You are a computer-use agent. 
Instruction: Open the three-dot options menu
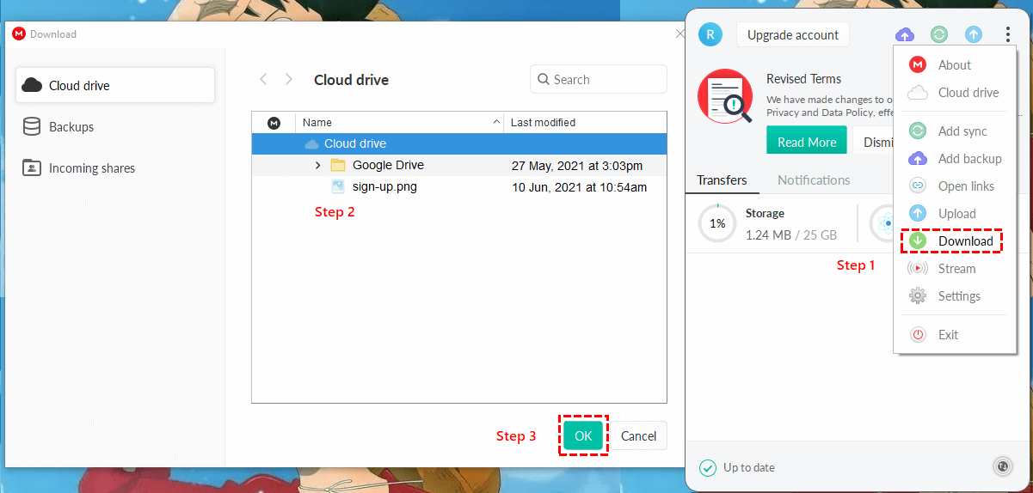1007,34
